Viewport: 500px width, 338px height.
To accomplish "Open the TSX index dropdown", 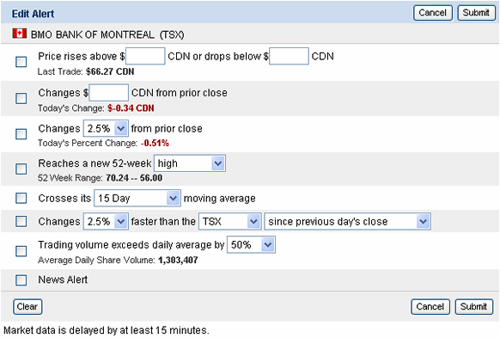I will click(x=230, y=222).
